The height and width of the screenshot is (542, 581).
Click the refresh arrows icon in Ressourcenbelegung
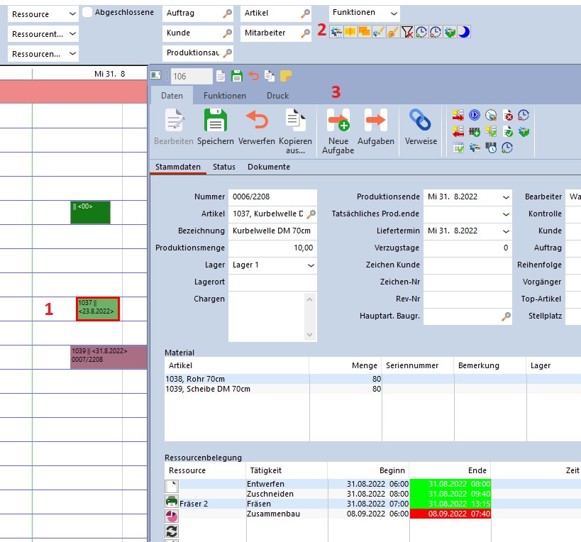172,531
